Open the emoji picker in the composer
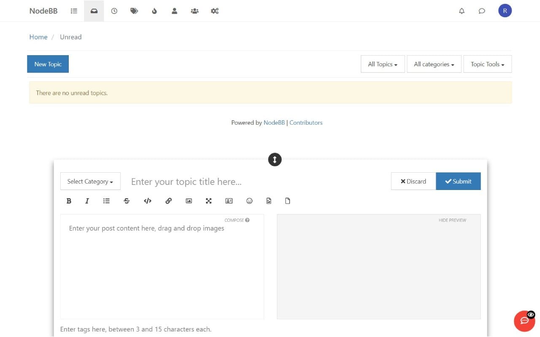Viewport: 540px width, 337px height. click(x=249, y=201)
